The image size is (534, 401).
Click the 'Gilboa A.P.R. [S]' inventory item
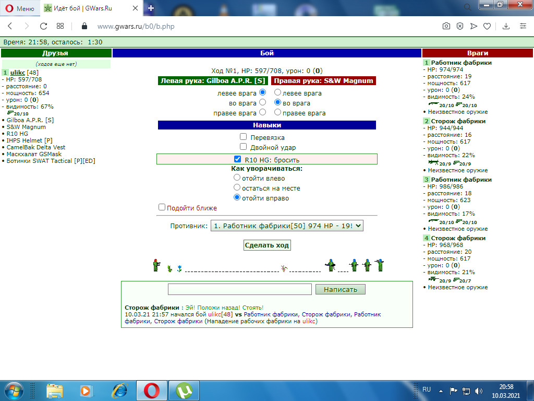pyautogui.click(x=30, y=120)
